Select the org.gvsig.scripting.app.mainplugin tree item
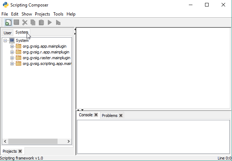 47,64
